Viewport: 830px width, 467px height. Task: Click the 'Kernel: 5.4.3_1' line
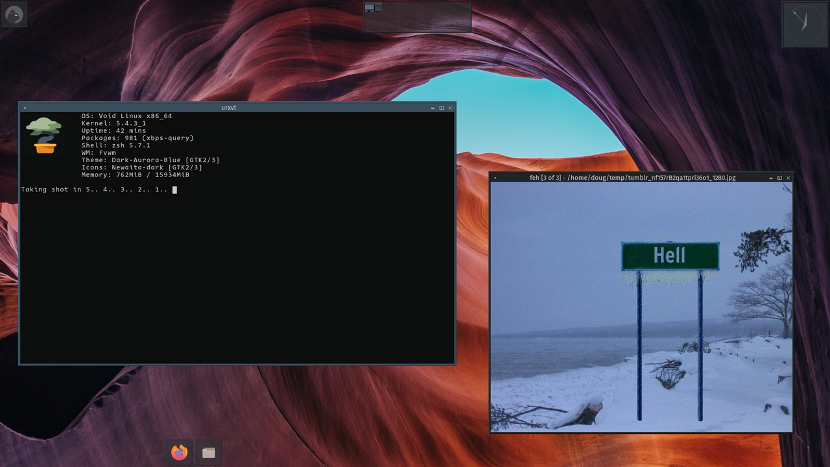point(113,123)
